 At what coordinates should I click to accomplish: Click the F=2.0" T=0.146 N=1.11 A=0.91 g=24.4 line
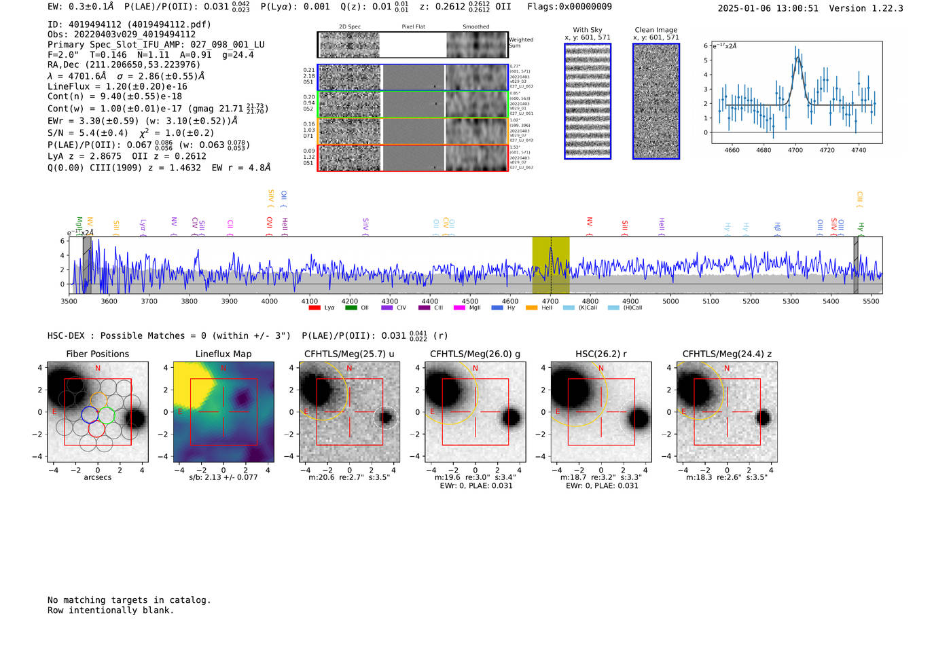151,55
